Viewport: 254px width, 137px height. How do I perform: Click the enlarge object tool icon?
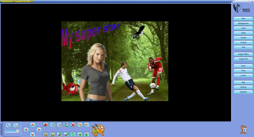pos(52,125)
